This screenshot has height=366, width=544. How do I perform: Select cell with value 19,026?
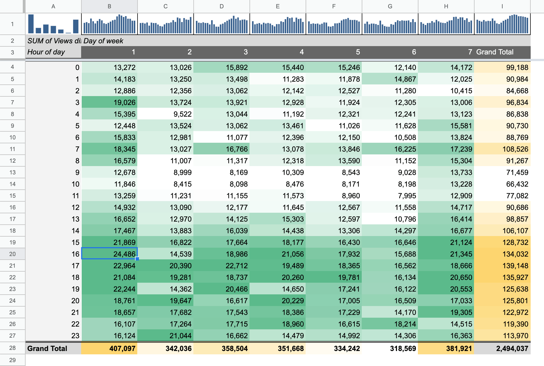point(109,102)
